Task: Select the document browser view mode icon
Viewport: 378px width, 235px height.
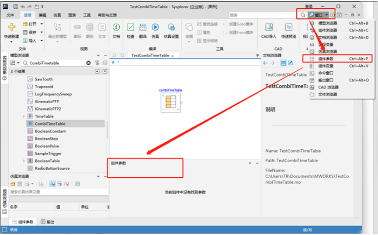Action: click(x=284, y=63)
